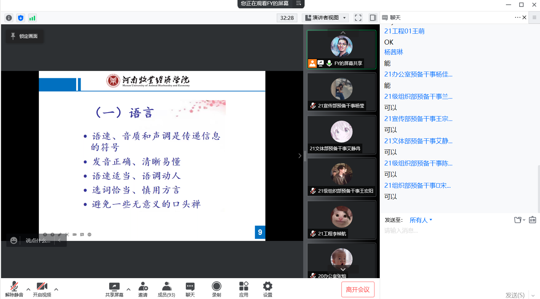540x299 pixels.
Task: Click the 离开会议 leave meeting button
Action: tap(358, 290)
